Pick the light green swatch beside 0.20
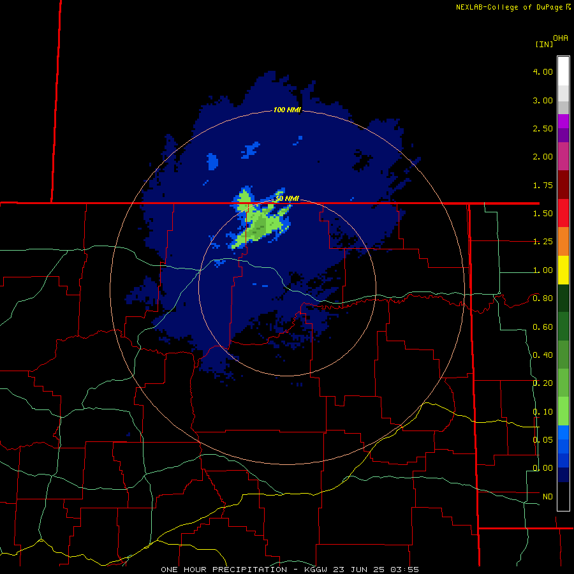 tap(563, 383)
